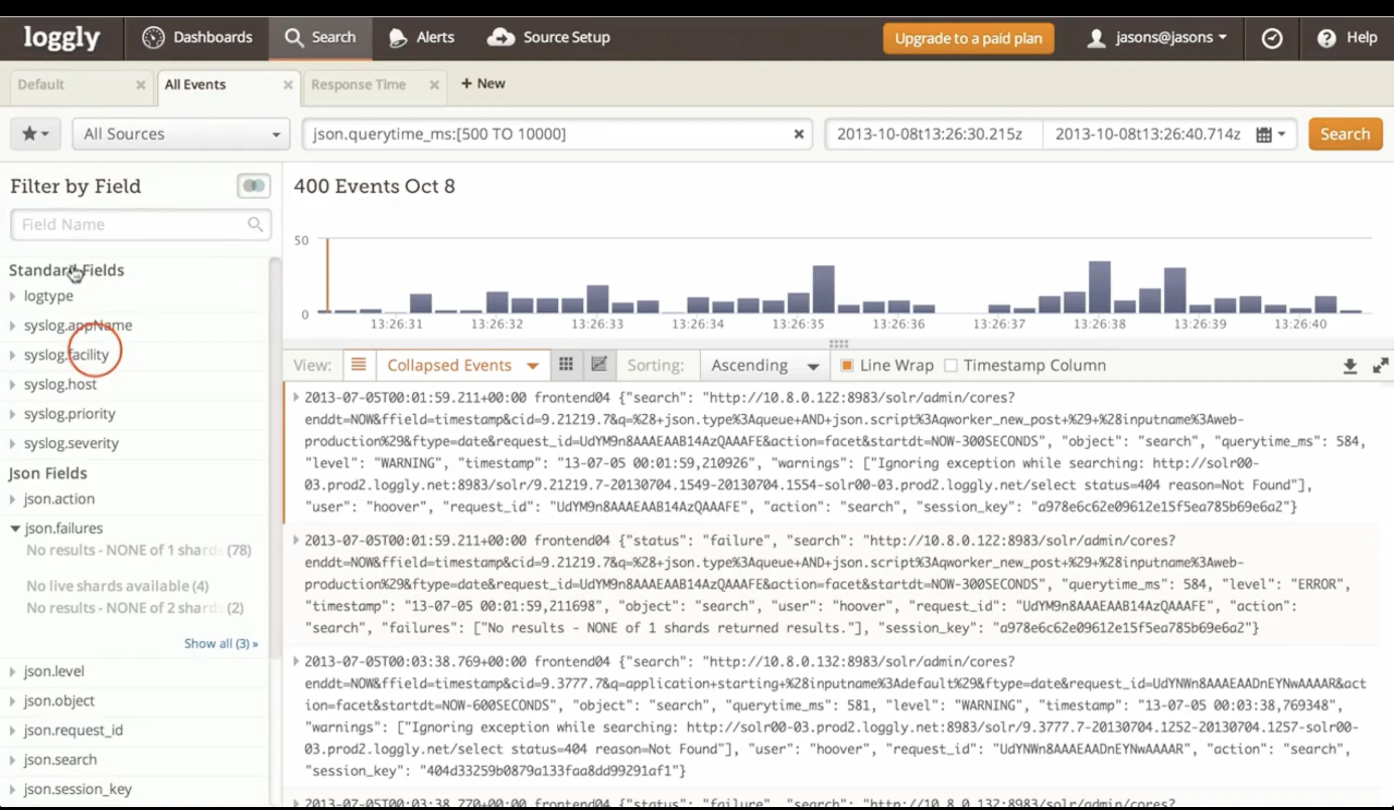The height and width of the screenshot is (810, 1394).
Task: Click the Show all (3) link
Action: point(220,643)
